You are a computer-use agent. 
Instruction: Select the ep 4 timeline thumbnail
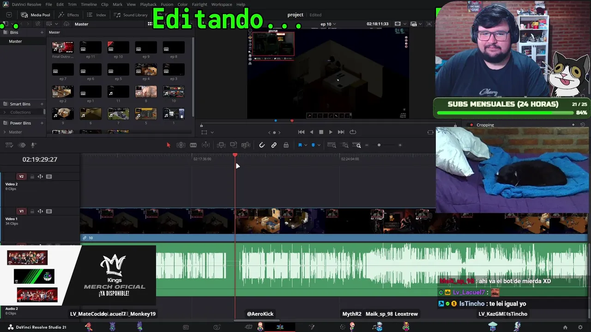146,69
